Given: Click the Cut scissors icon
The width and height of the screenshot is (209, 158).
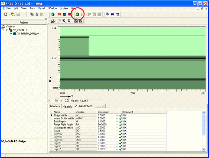Looking at the screenshot, I should (37, 14).
